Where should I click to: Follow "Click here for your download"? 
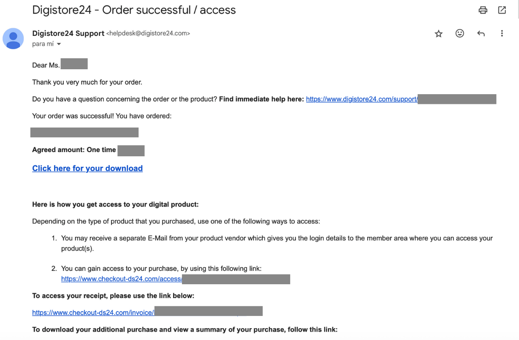[x=87, y=169]
